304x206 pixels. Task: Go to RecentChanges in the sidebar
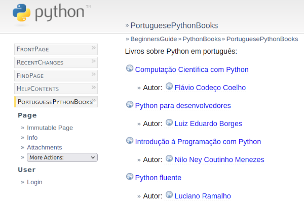56,63
